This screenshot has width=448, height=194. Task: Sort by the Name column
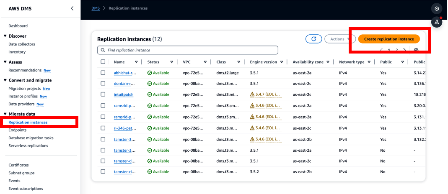[136, 62]
